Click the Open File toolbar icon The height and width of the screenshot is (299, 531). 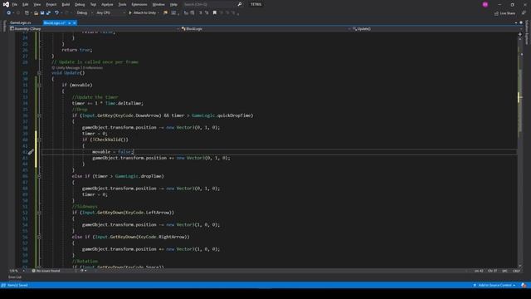pyautogui.click(x=36, y=13)
